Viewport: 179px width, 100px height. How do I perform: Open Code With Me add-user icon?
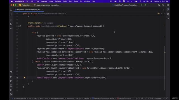[x=159, y=5]
